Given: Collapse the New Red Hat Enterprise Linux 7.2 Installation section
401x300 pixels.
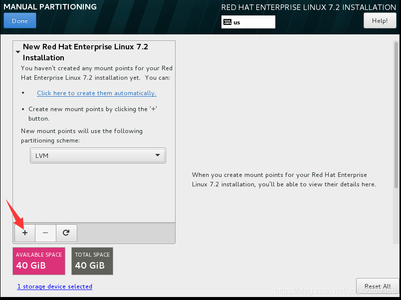Looking at the screenshot, I should 17,52.
